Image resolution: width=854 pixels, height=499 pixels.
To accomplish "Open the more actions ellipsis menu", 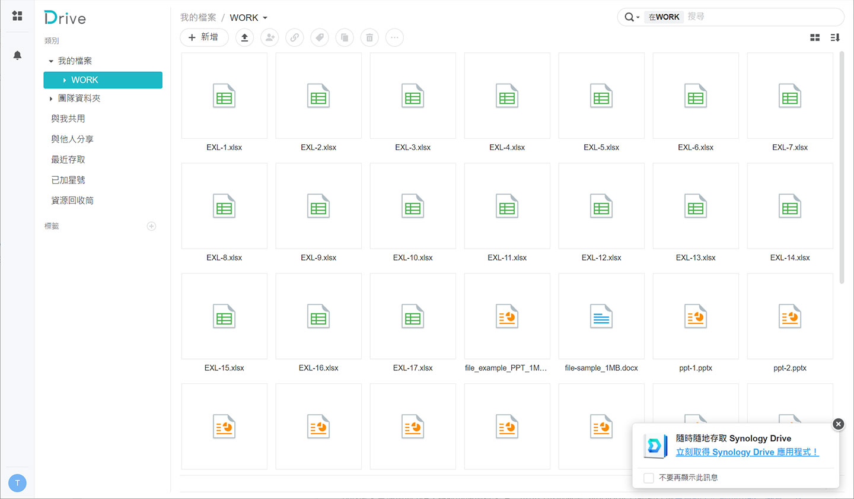I will tap(394, 37).
